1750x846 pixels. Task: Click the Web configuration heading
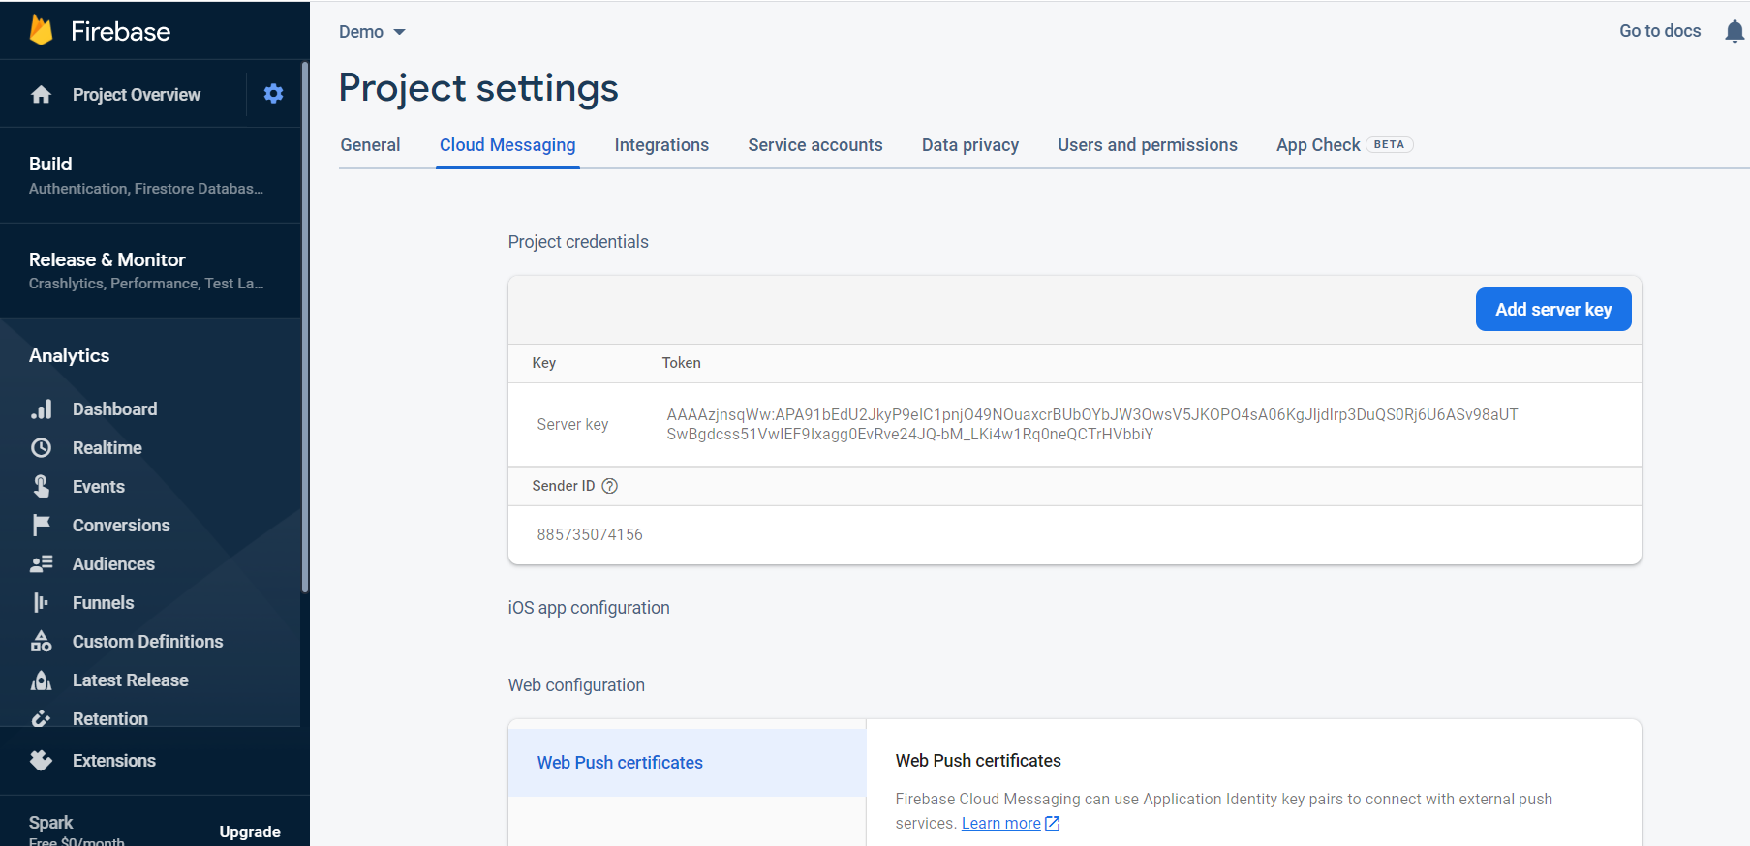(576, 685)
